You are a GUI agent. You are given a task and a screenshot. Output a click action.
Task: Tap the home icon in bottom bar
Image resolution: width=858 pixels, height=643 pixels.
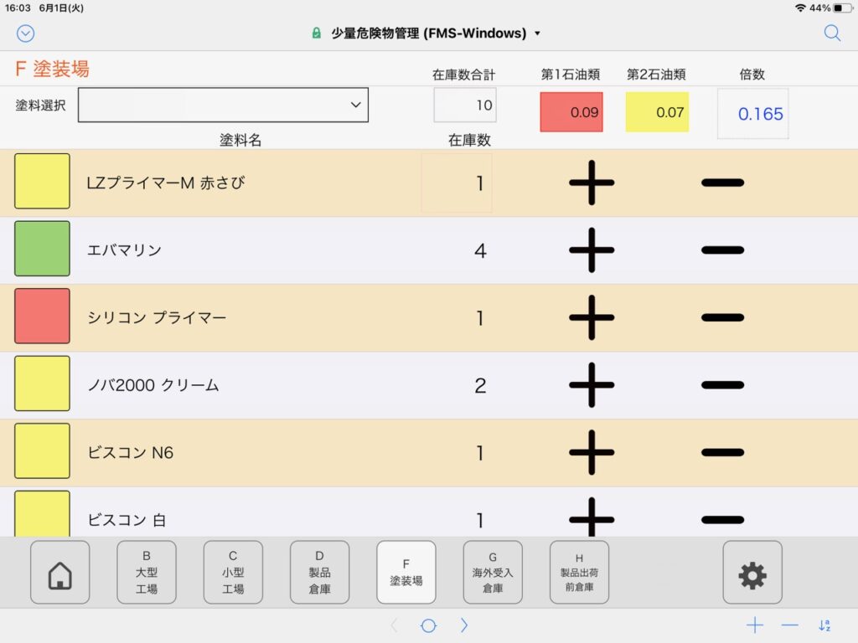click(x=59, y=573)
